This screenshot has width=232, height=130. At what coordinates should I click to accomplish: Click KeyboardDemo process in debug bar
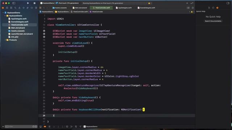[90, 126]
